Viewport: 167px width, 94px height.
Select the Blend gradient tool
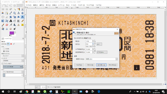coord(19,21)
